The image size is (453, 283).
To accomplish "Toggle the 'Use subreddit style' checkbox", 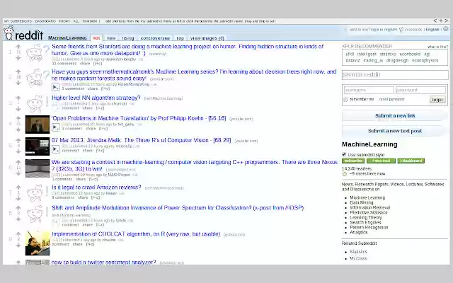I will 344,154.
